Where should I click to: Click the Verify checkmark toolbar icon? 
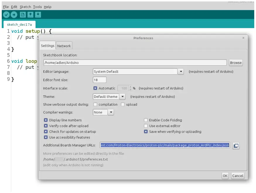pos(6,15)
